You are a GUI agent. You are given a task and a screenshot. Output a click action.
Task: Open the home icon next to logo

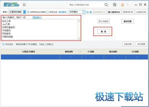point(24,4)
